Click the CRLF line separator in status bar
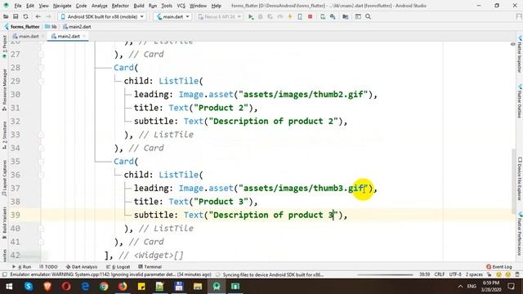Screen dimensions: 523x294 click(440, 274)
